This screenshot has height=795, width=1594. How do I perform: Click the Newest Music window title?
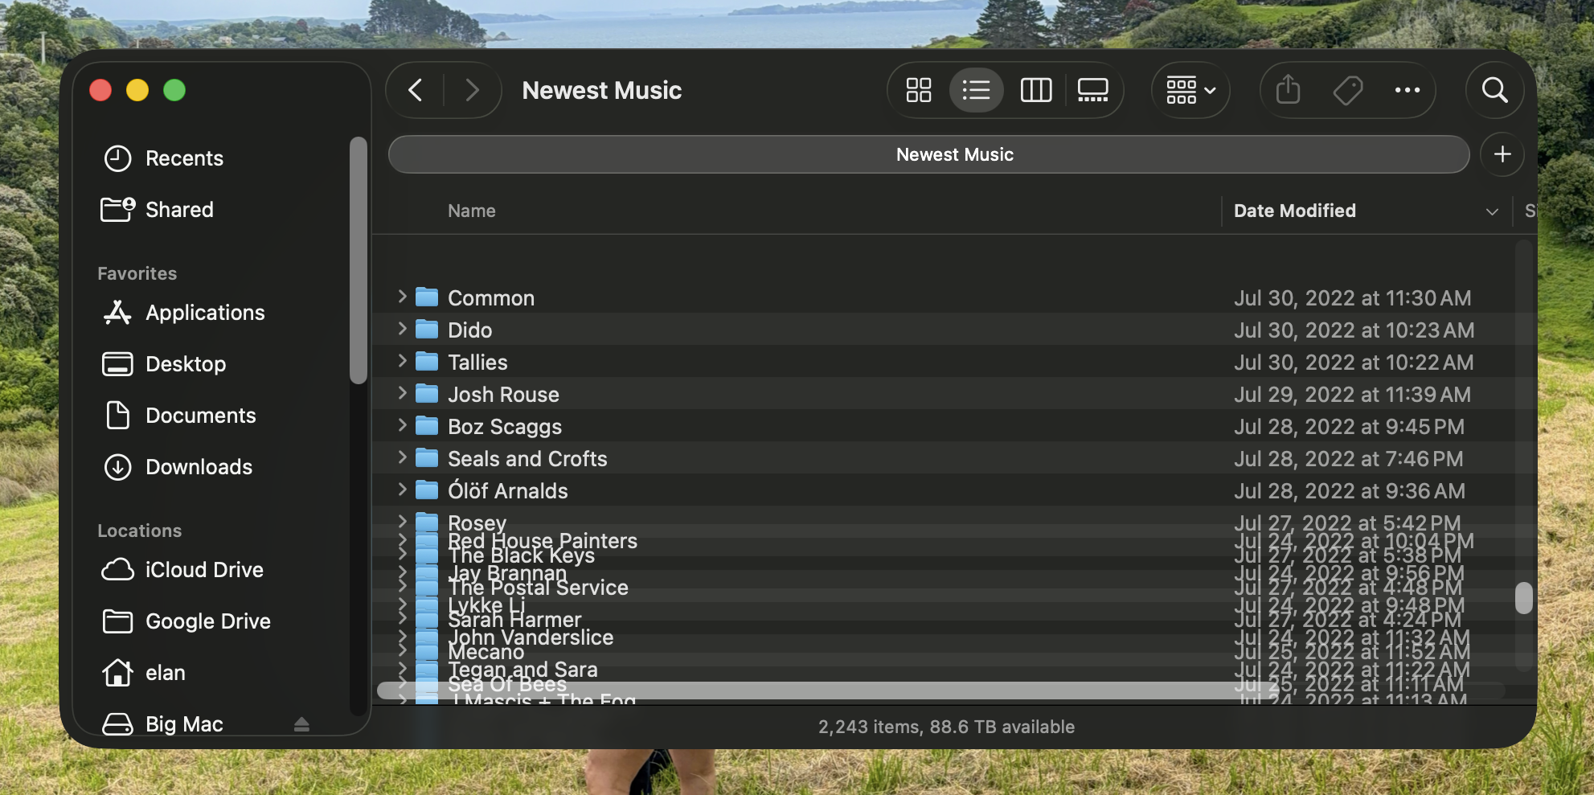coord(602,90)
